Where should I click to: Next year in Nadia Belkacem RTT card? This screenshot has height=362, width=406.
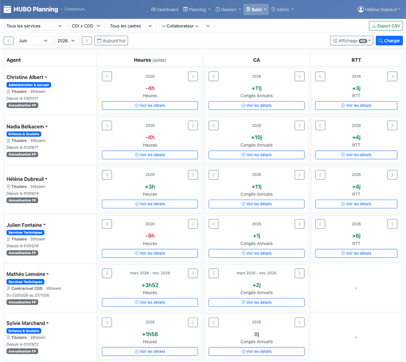(392, 125)
